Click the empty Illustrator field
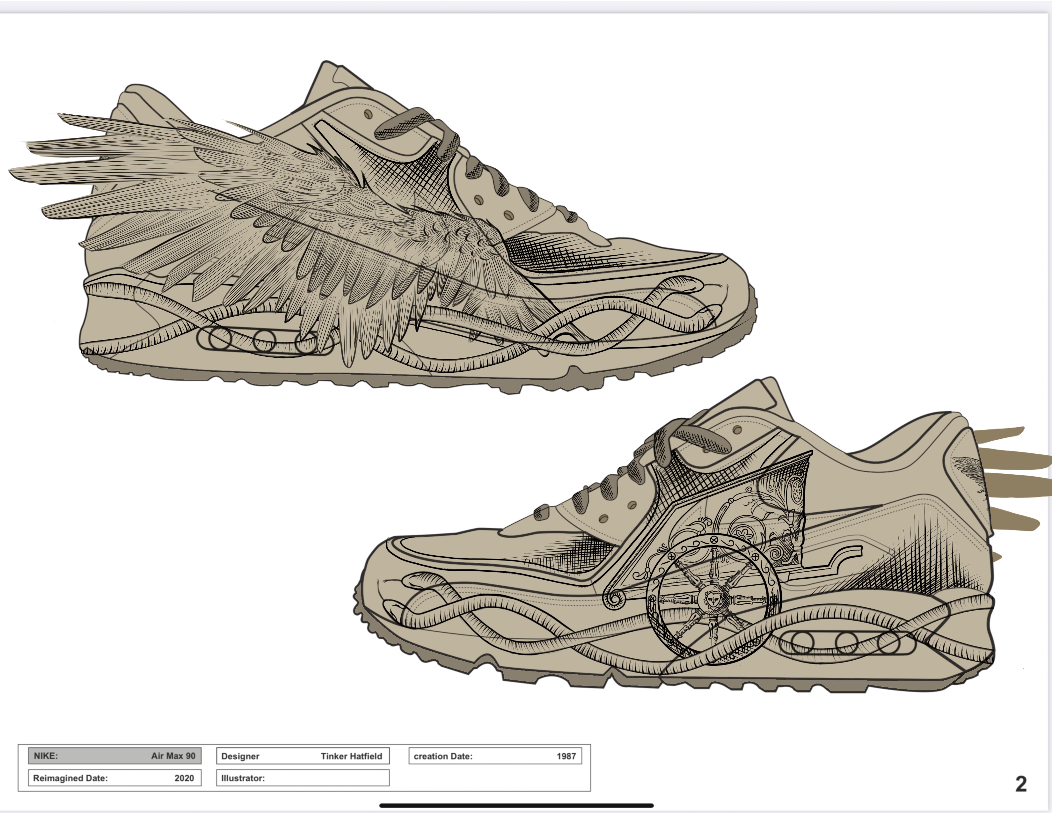The image size is (1052, 813). (303, 777)
